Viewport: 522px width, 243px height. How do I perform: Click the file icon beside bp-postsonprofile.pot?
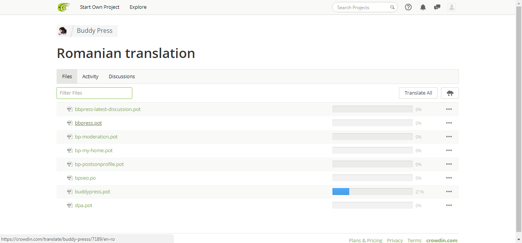point(70,164)
